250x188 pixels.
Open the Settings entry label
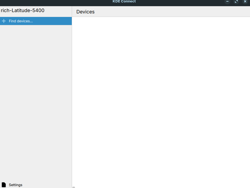click(16, 185)
